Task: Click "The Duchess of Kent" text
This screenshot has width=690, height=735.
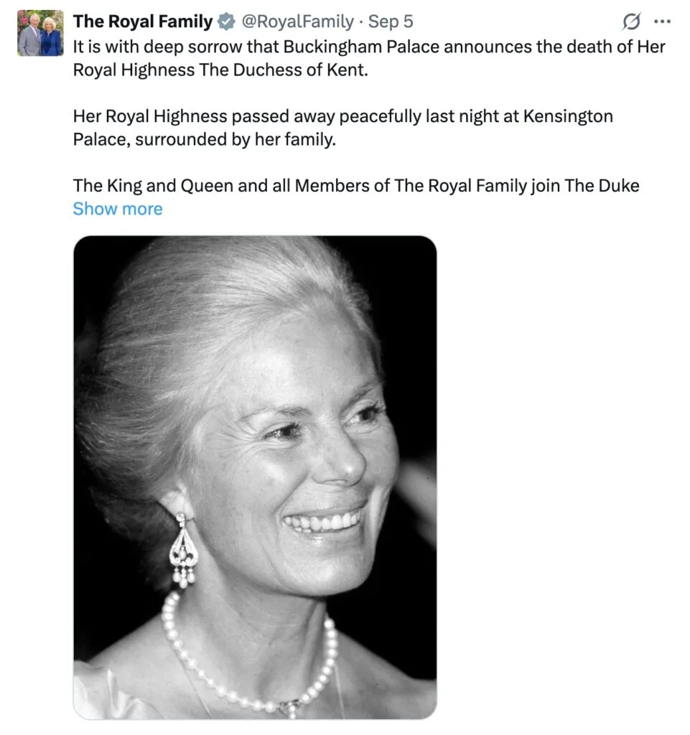Action: coord(284,70)
